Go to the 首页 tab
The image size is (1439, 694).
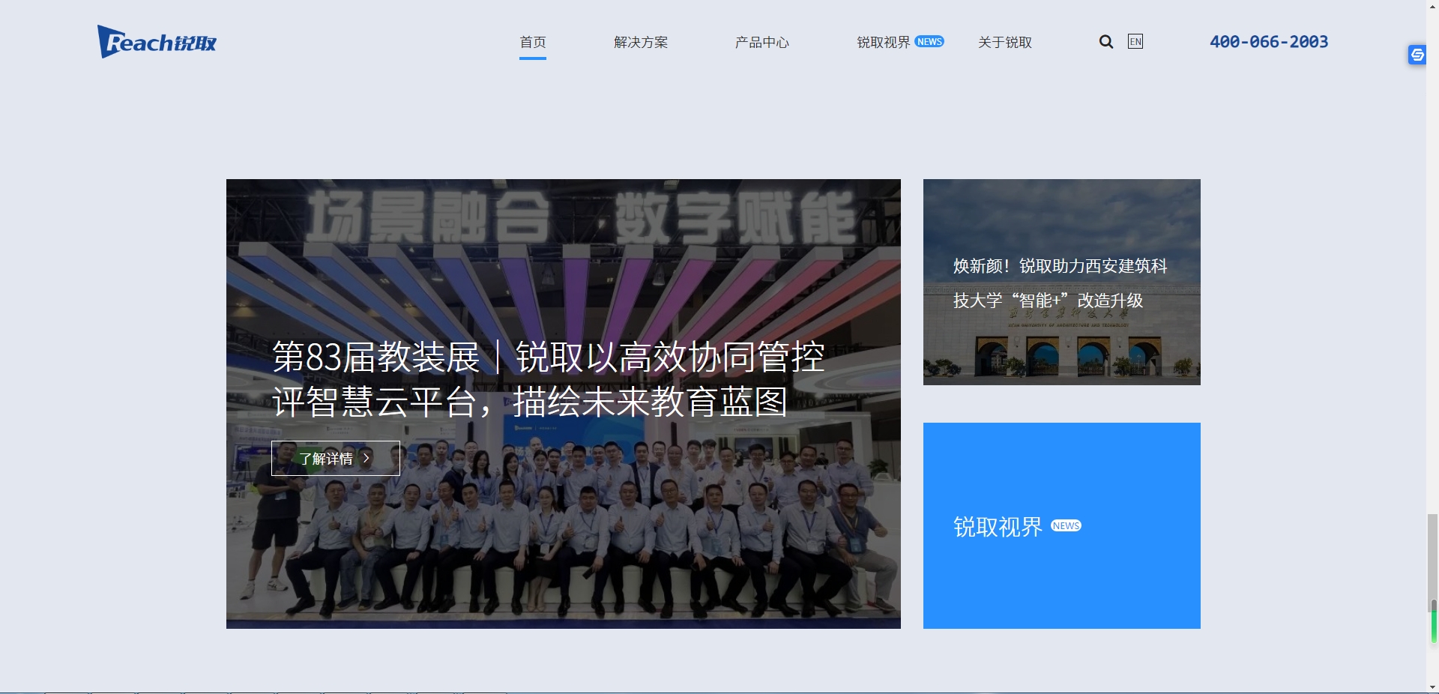coord(533,43)
